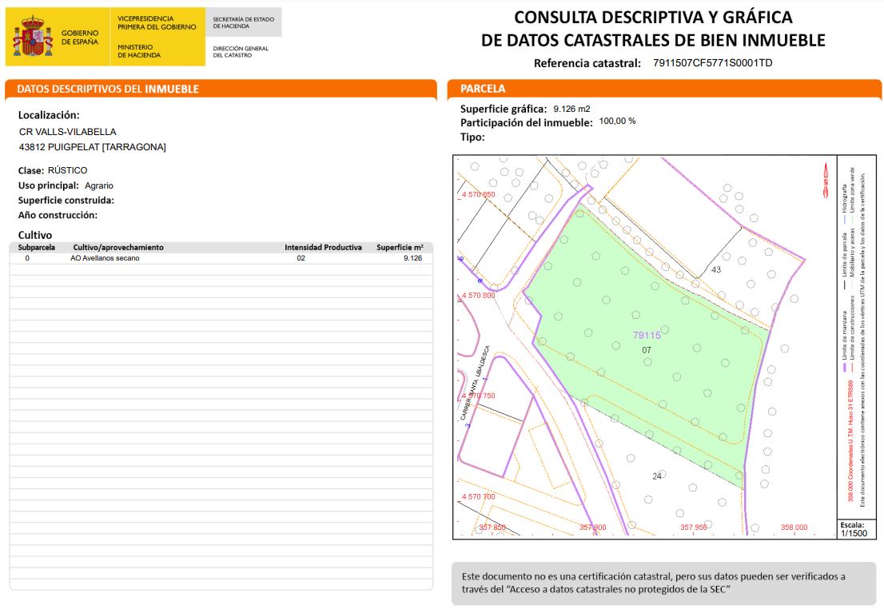884x609 pixels.
Task: Click the '100,00 %' participation value
Action: (x=617, y=121)
